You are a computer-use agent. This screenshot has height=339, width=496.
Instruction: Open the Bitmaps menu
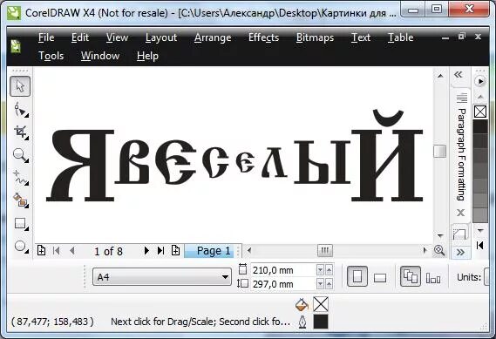(315, 37)
